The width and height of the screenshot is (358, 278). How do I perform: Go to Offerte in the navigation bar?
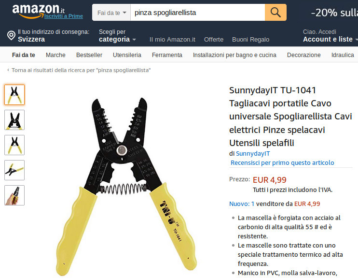[x=214, y=40]
